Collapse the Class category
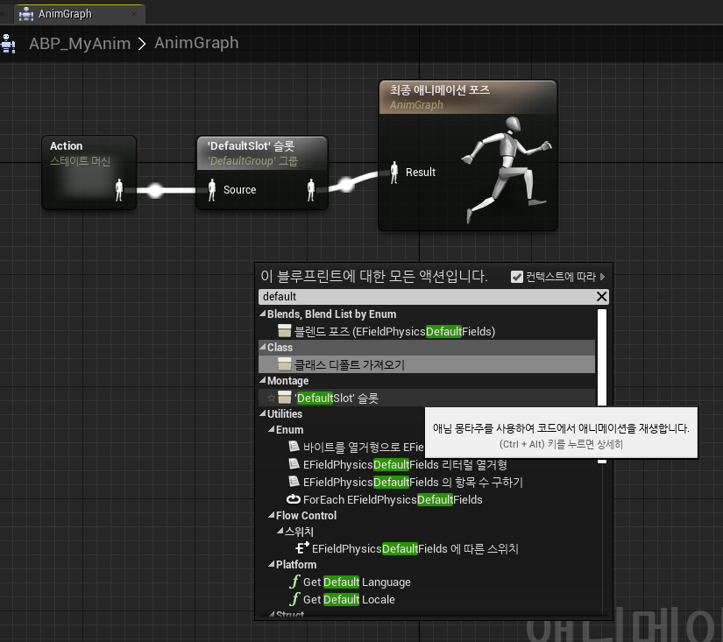723x642 pixels. click(263, 347)
